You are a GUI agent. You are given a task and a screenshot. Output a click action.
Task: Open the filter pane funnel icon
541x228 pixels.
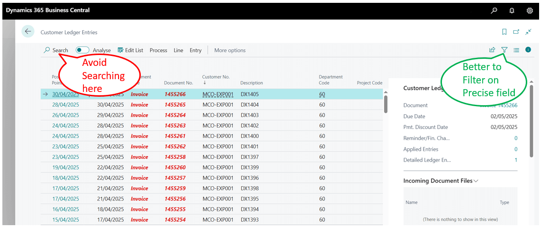504,50
